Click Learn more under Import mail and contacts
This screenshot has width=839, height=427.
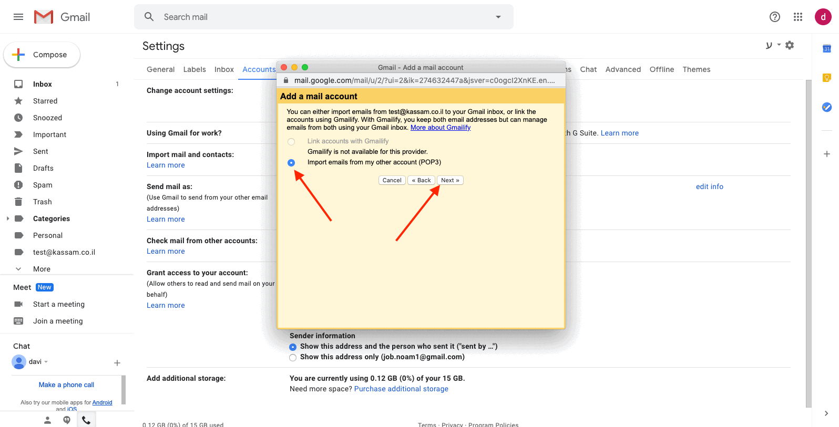point(166,165)
